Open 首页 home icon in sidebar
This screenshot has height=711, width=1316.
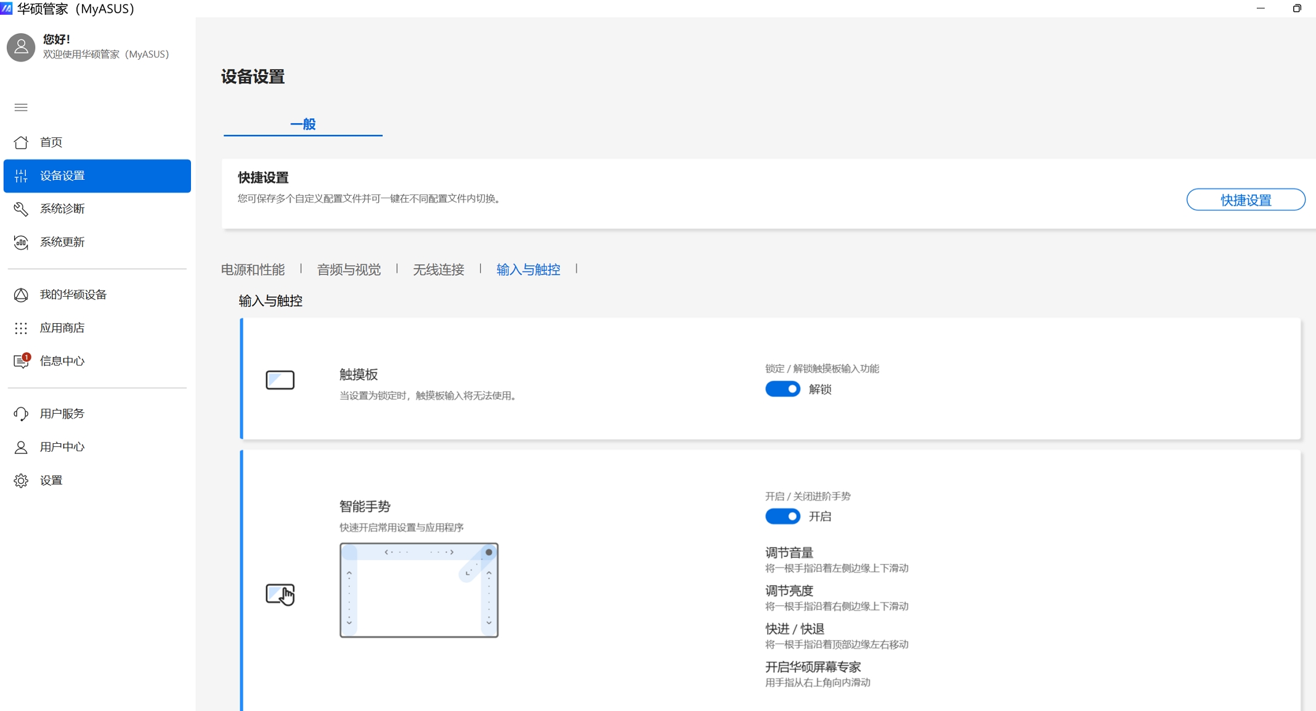[21, 142]
